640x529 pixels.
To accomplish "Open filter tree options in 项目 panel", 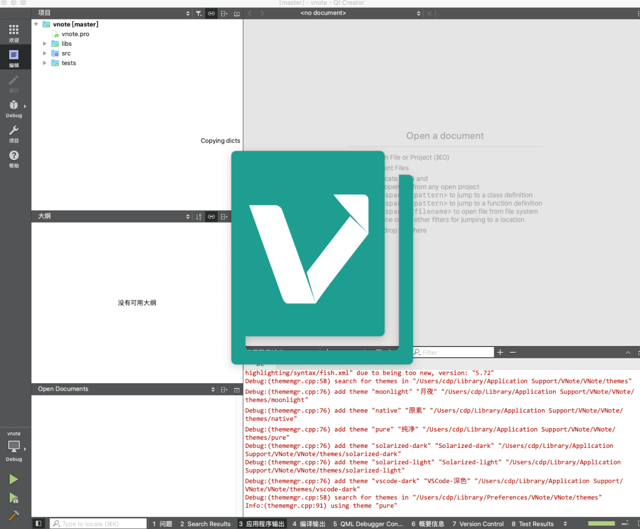I will pyautogui.click(x=199, y=14).
